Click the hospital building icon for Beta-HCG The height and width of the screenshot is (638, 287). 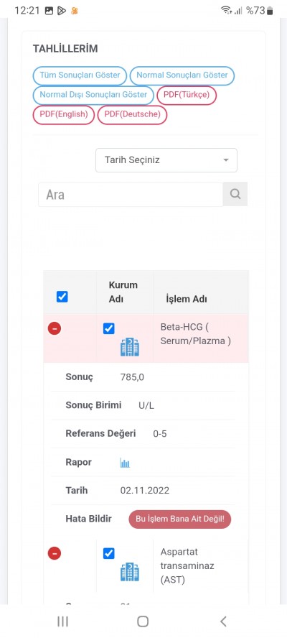tap(130, 347)
